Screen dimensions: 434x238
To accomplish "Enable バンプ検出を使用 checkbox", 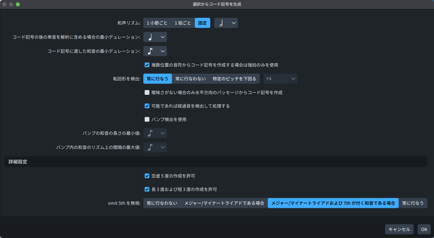I will point(147,119).
